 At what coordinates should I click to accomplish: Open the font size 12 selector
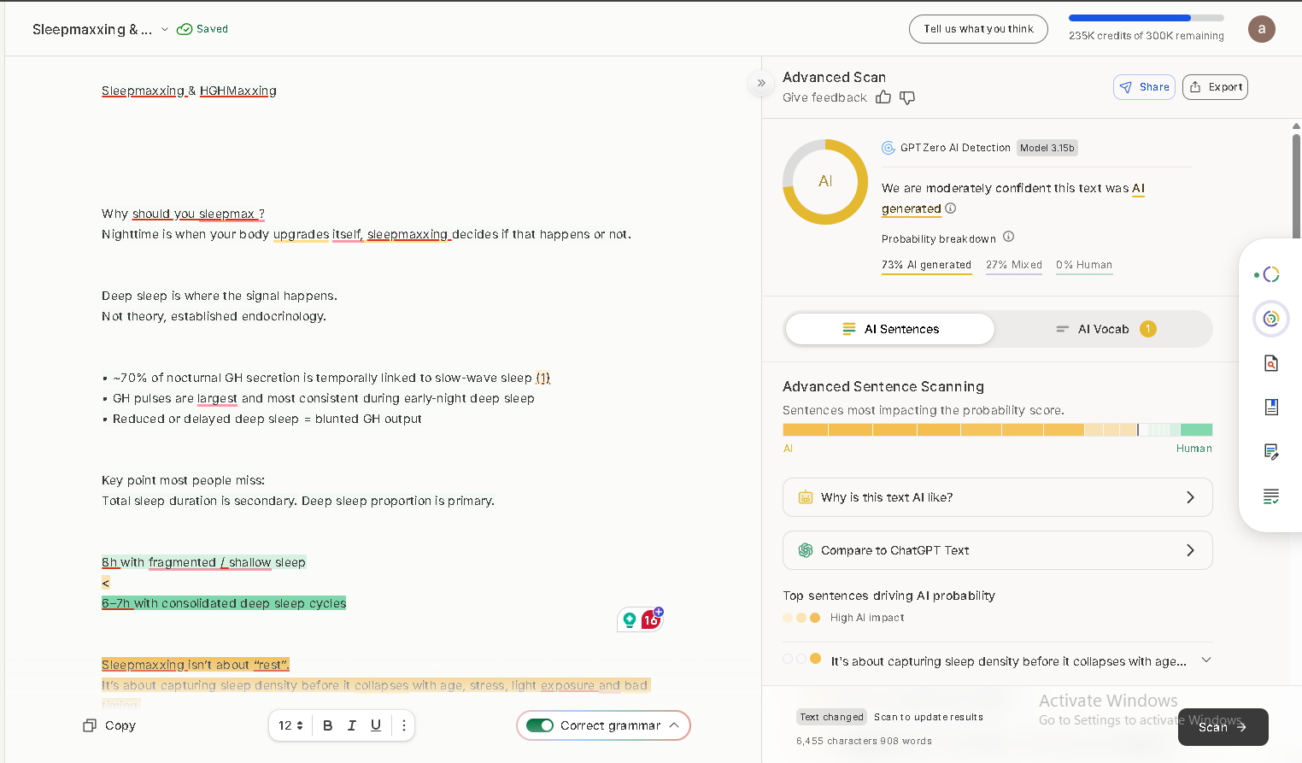pos(290,725)
